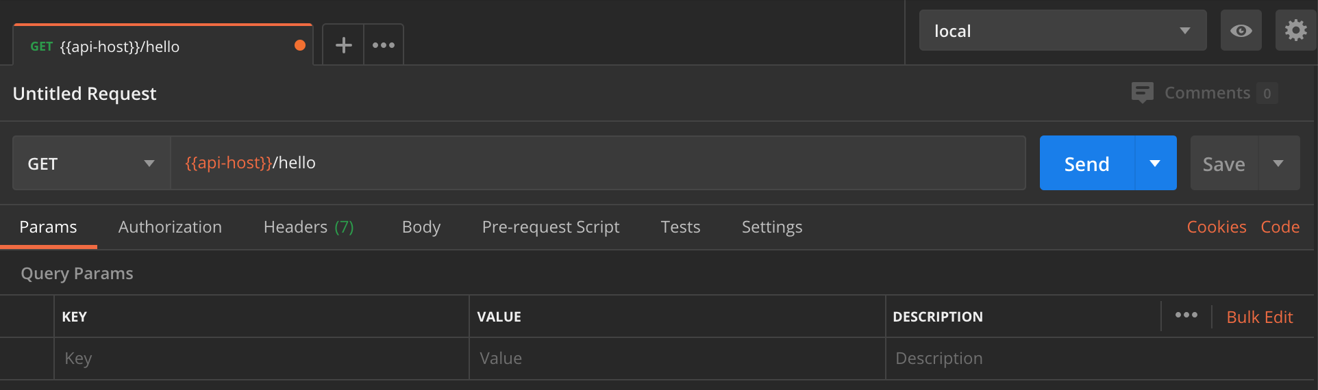Click the comments count badge 0

click(x=1267, y=93)
